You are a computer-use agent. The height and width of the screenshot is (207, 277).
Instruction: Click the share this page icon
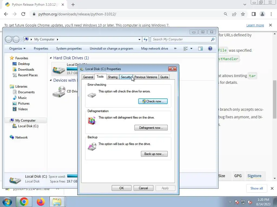234,14
